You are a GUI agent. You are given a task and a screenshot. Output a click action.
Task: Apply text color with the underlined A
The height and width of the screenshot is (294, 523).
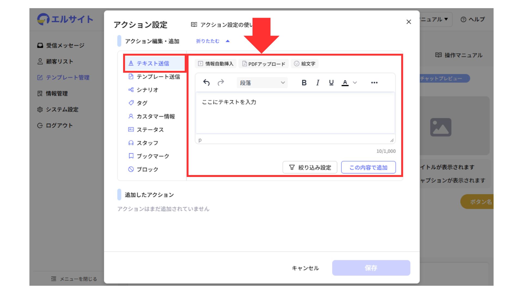coord(345,82)
